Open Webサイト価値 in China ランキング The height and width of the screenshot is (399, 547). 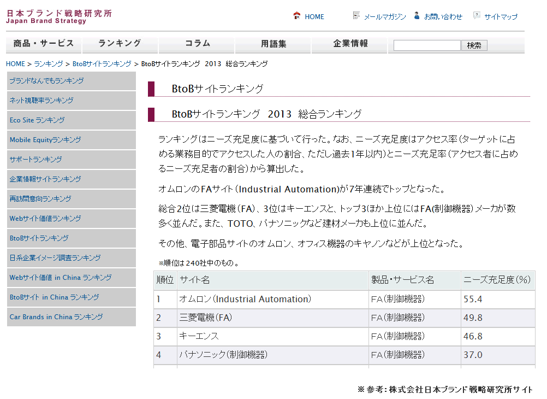click(x=61, y=278)
